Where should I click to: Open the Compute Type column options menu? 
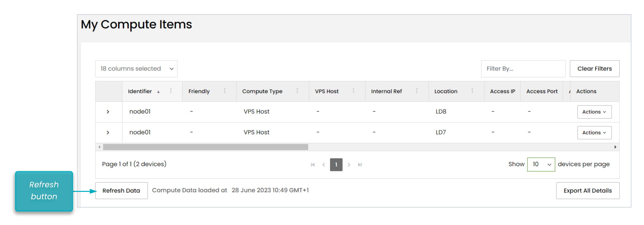point(297,91)
